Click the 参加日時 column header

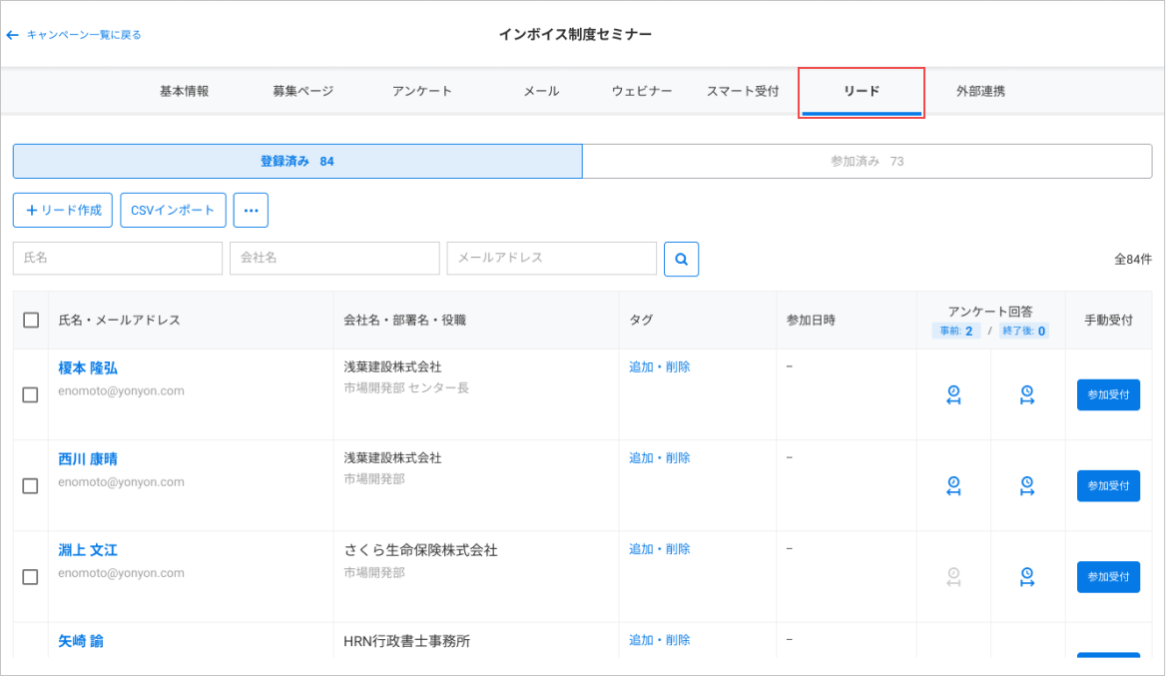811,320
